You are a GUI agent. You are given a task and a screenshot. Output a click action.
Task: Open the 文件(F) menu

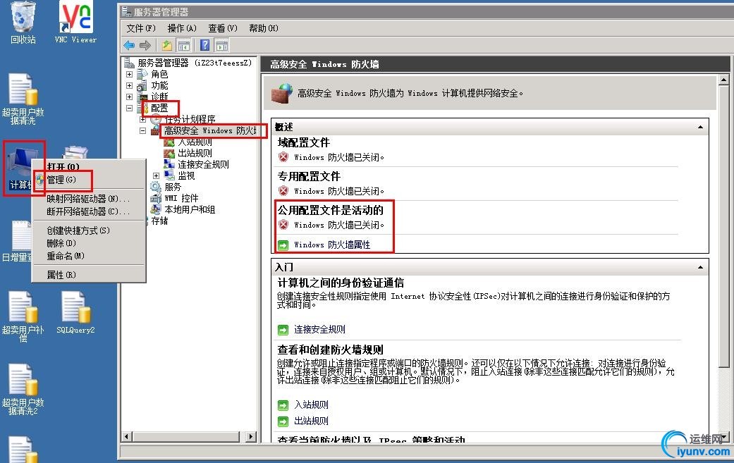click(141, 28)
